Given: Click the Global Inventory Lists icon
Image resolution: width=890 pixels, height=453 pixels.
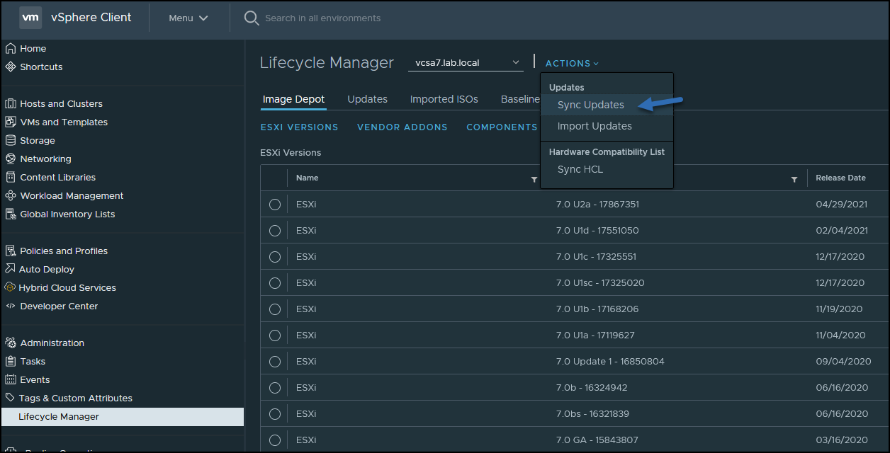Looking at the screenshot, I should (11, 214).
